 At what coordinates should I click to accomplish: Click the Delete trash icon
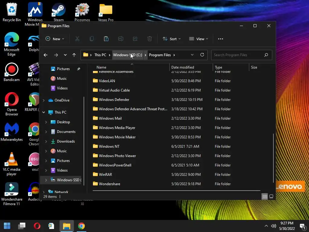click(150, 39)
